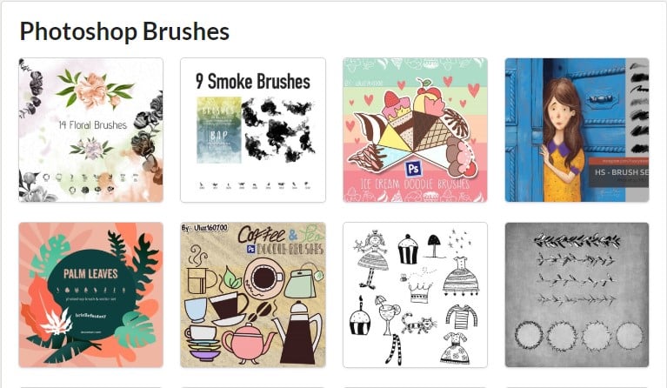The image size is (667, 388).
Task: Click the watercolor BAP swatch image
Action: (x=218, y=130)
